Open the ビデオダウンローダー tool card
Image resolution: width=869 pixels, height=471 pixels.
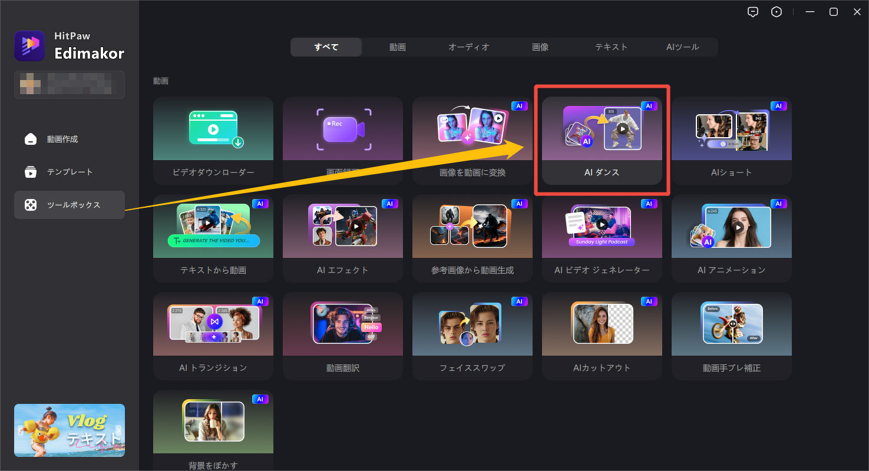(213, 141)
